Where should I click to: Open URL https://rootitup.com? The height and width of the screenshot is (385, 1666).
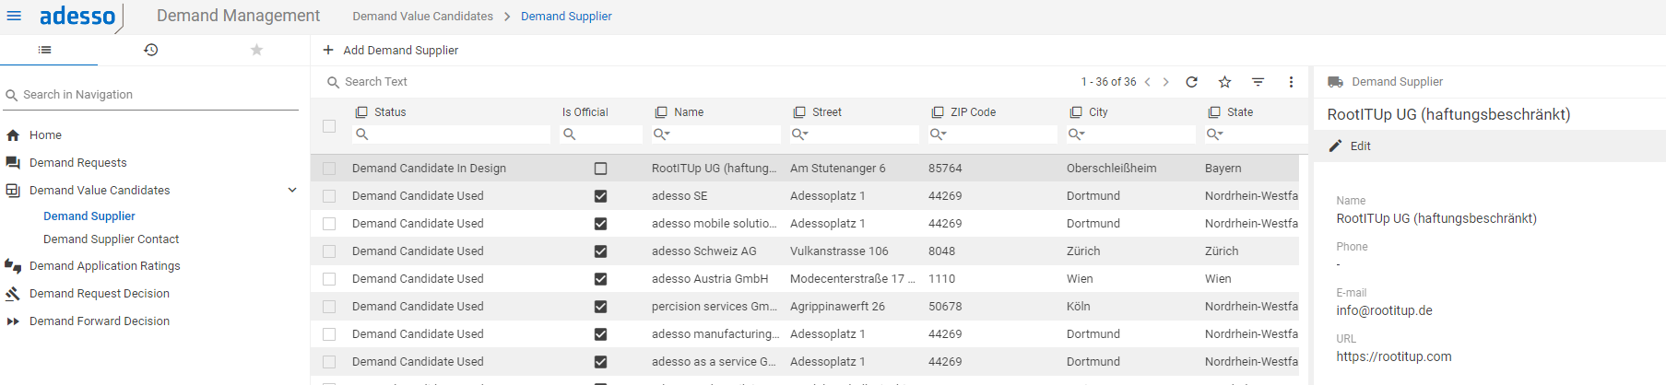pos(1394,356)
